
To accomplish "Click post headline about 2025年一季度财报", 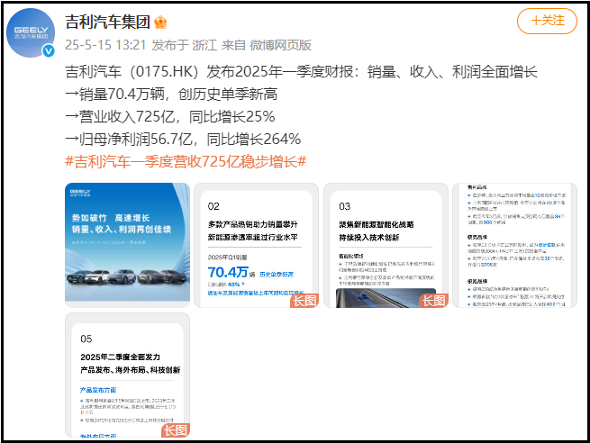I will click(x=301, y=71).
